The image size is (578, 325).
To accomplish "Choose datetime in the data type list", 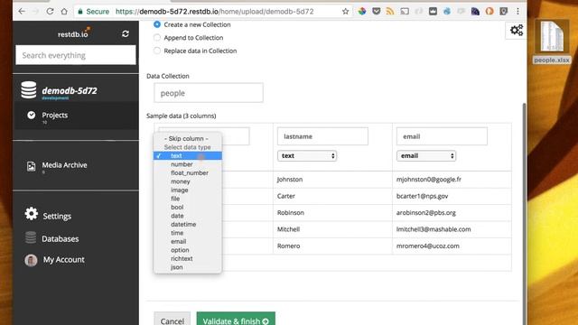I will click(188, 225).
